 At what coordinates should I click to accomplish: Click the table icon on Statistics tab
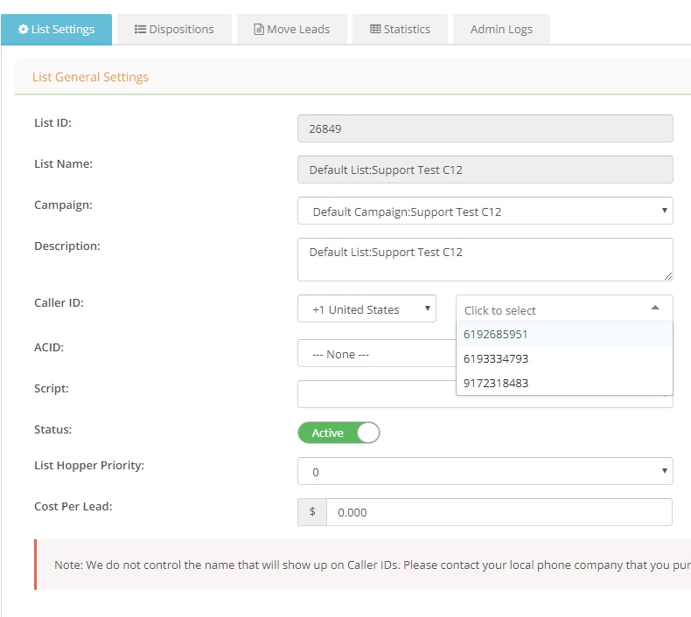[x=375, y=29]
